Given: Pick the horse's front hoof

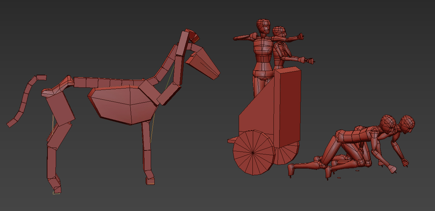Looking at the screenshot, I should point(150,180).
